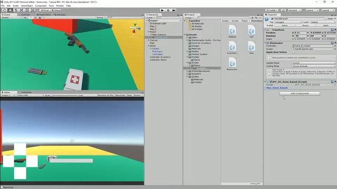Open the Layer dropdown in Inspector
The image size is (337, 189).
click(323, 22)
